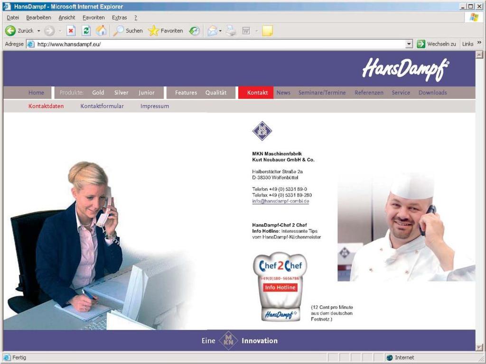Stop page loading with the red X icon
Screen dimensions: 486x364
tap(71, 31)
